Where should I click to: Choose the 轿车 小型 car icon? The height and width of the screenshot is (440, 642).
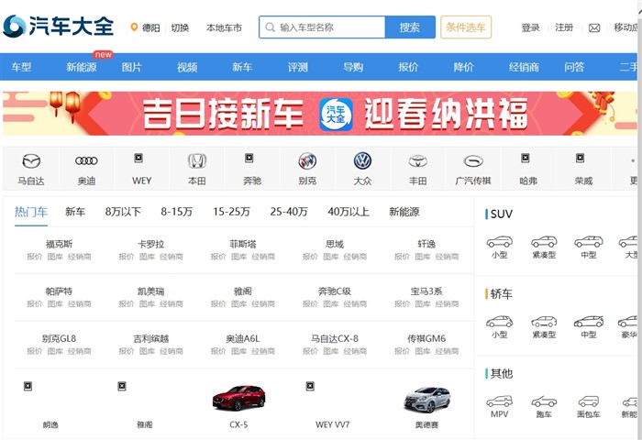click(500, 322)
